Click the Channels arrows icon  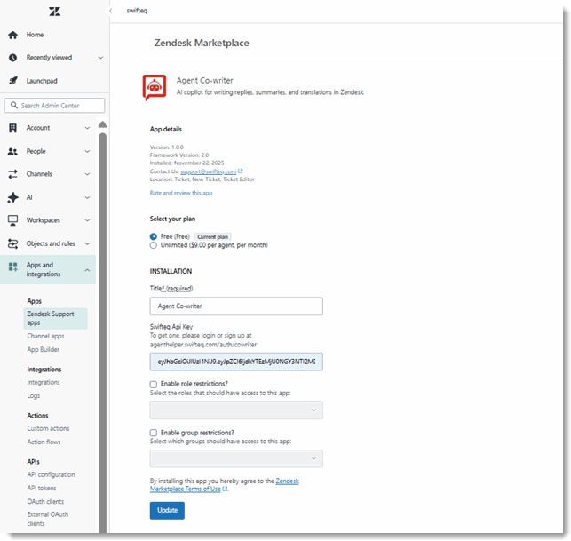pos(12,174)
